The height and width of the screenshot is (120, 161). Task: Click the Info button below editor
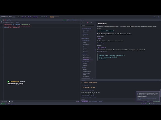(x=78, y=101)
